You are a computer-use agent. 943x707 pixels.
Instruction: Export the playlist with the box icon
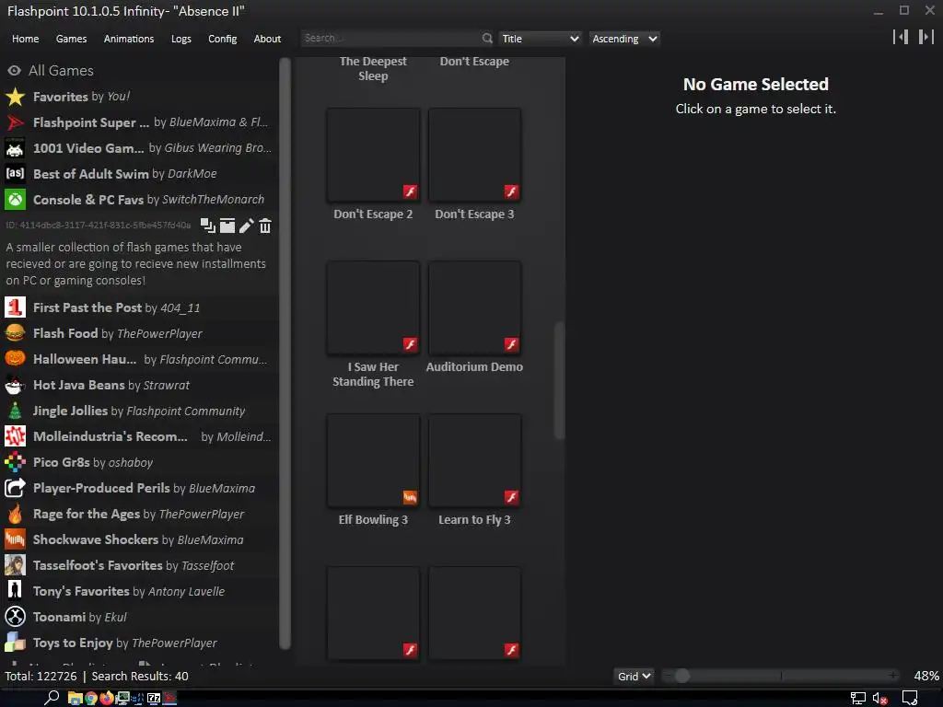pos(227,226)
